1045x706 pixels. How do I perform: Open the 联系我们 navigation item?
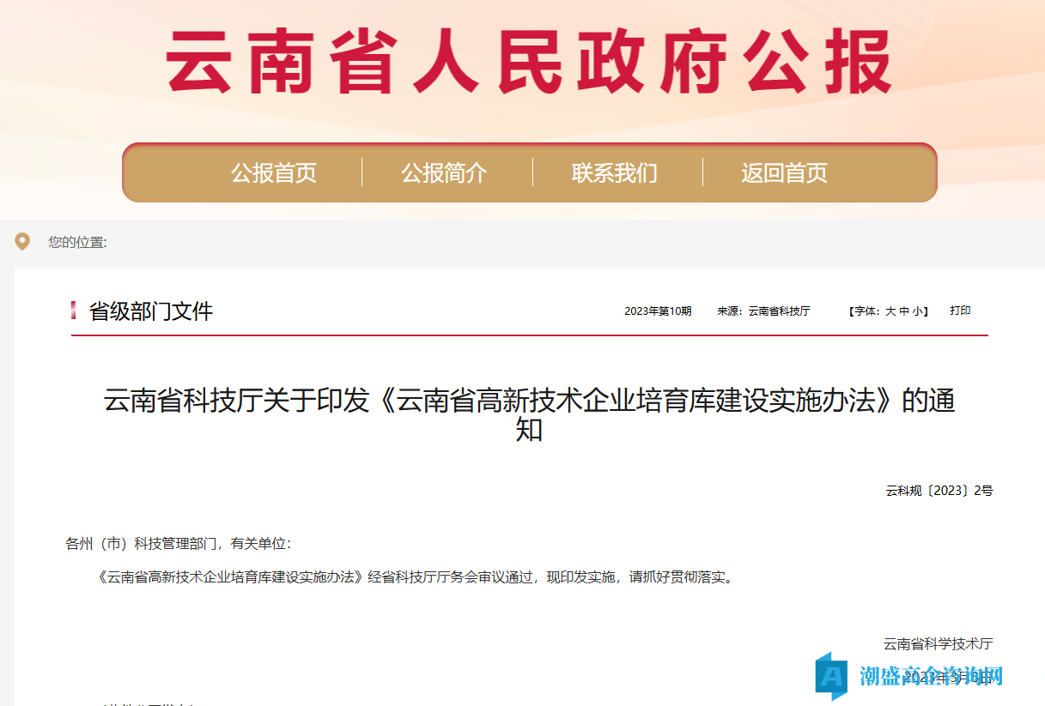614,173
